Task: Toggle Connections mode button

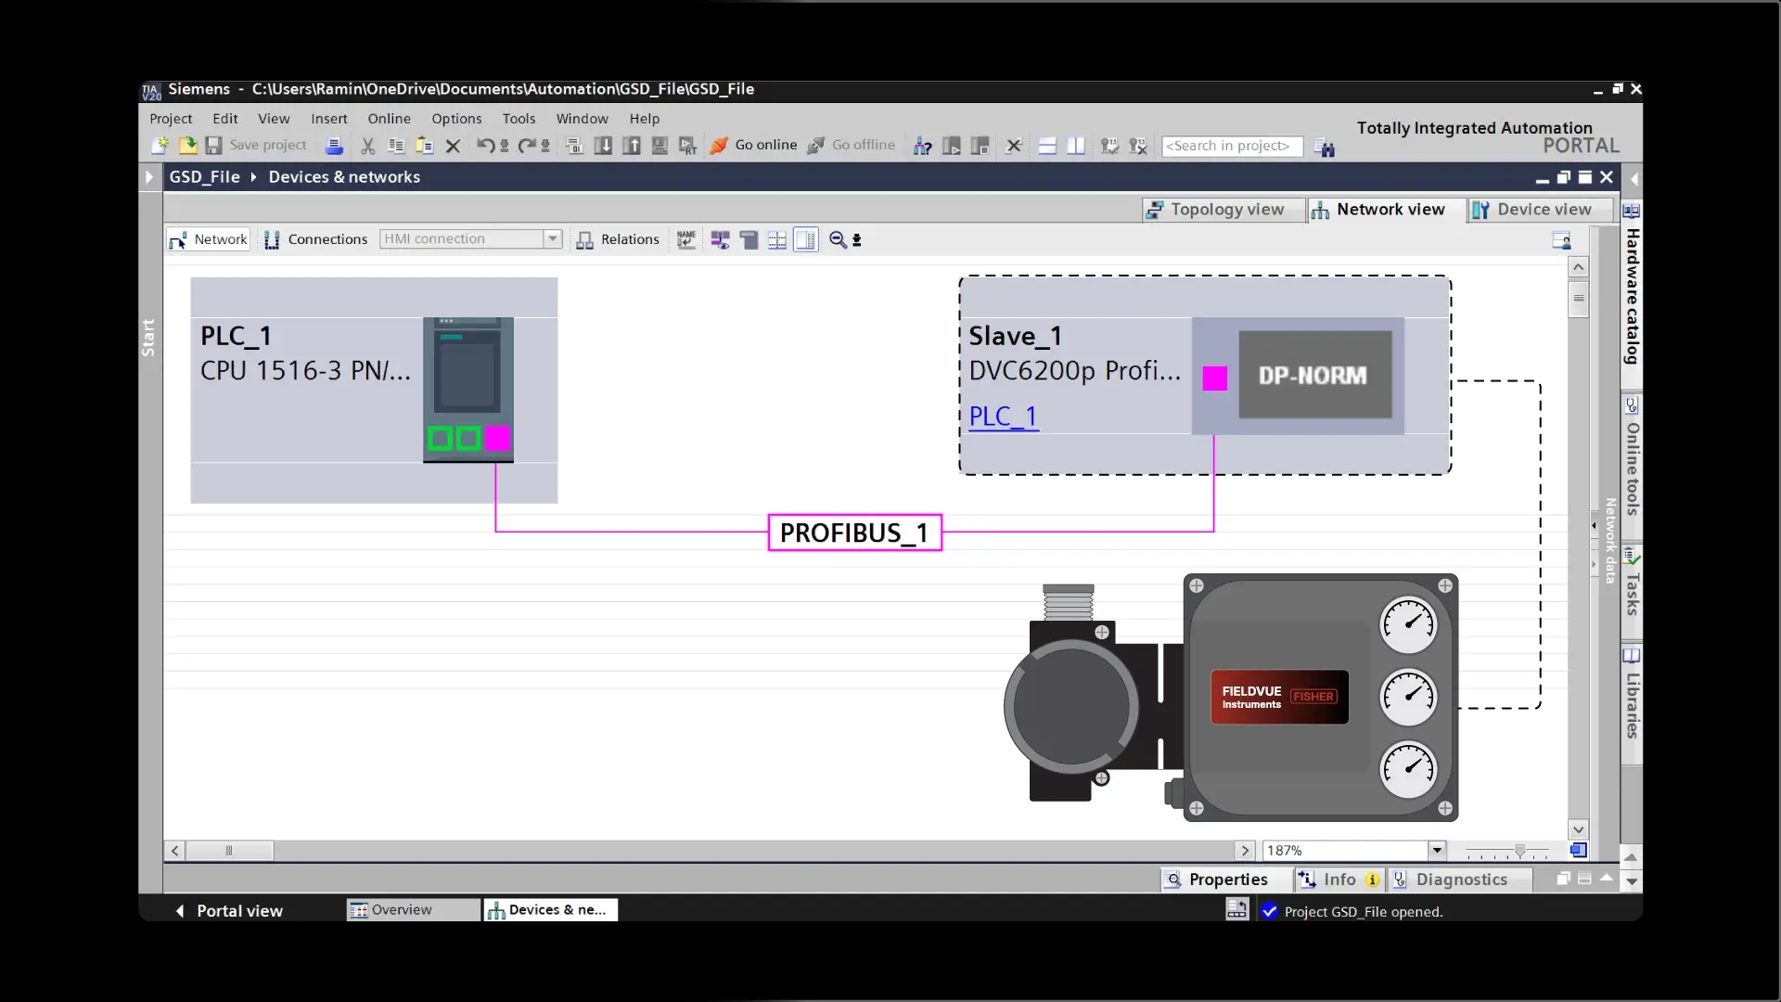Action: coord(316,239)
